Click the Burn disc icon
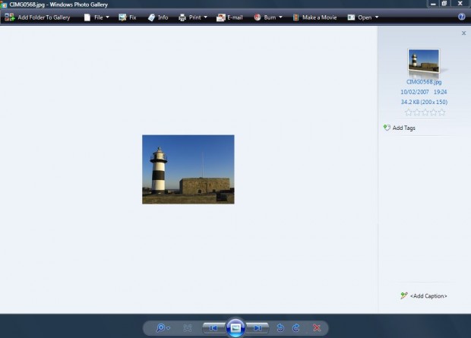 [258, 17]
